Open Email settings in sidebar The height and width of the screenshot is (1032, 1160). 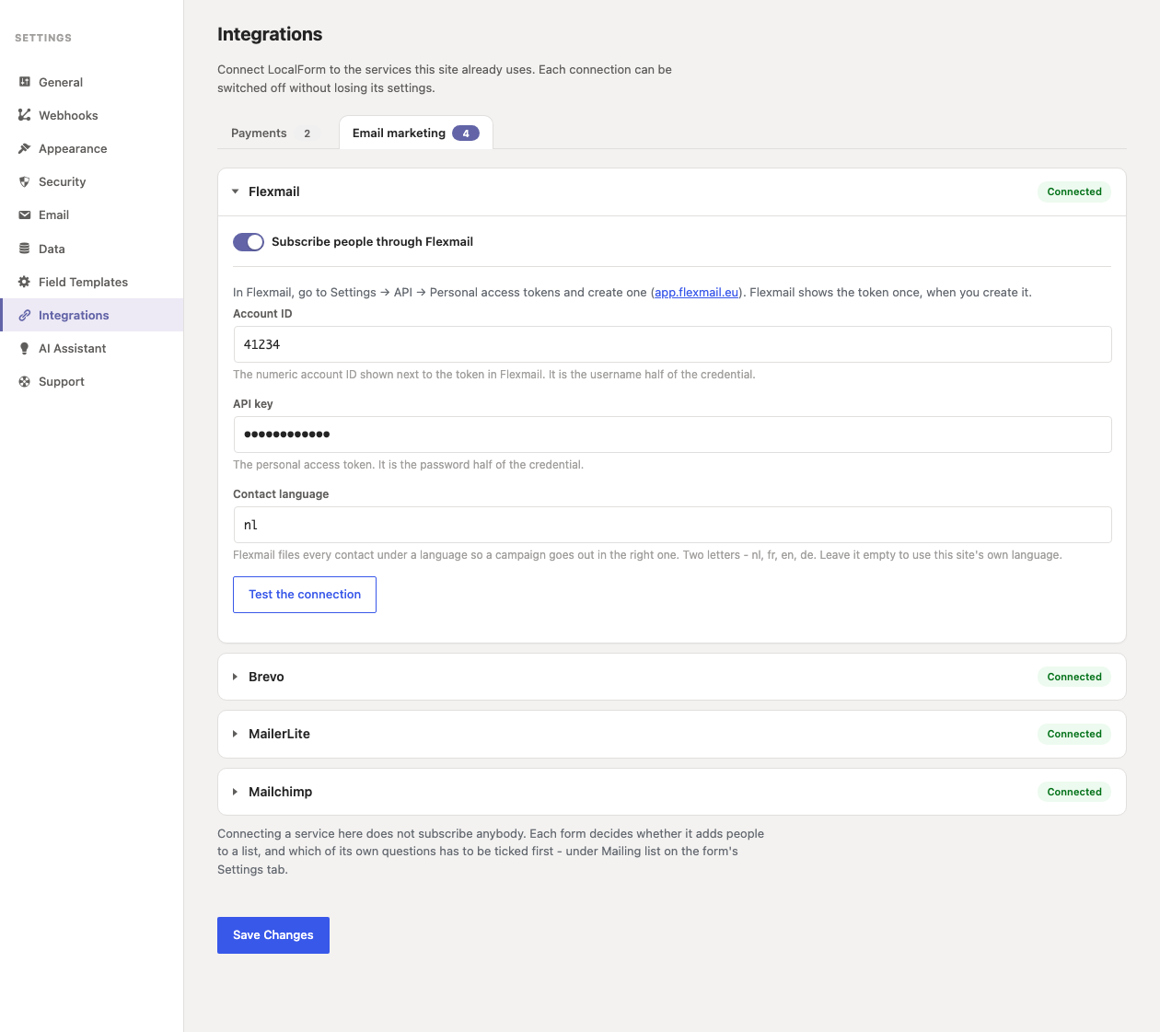tap(92, 215)
